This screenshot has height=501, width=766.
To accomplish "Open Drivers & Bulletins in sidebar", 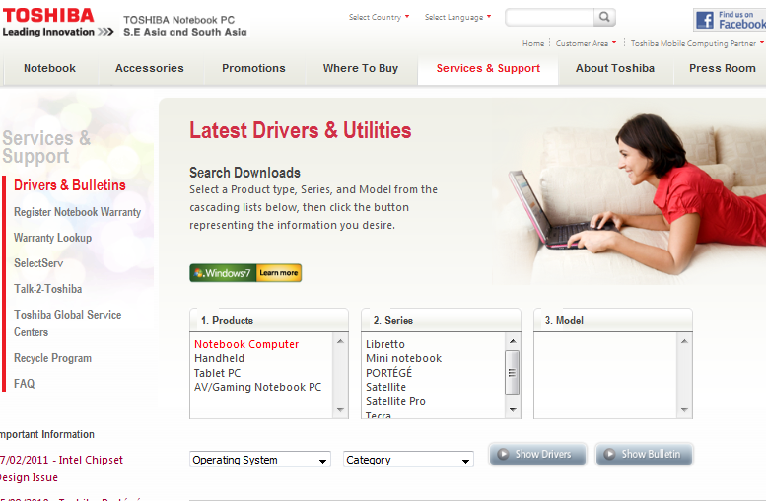I will coord(70,185).
